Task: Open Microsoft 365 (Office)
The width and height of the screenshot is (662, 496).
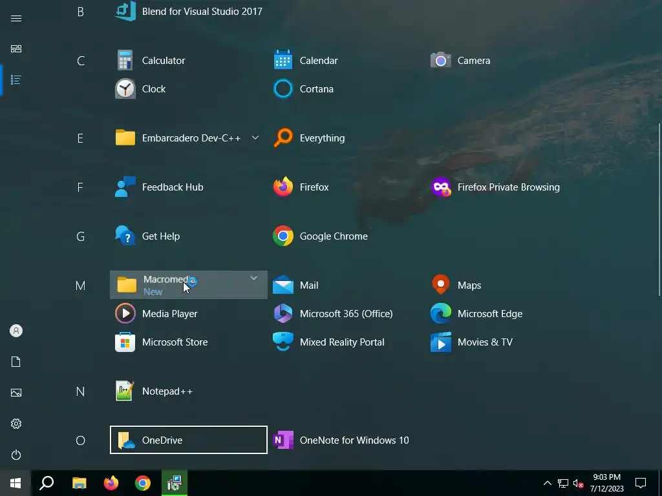Action: [347, 314]
